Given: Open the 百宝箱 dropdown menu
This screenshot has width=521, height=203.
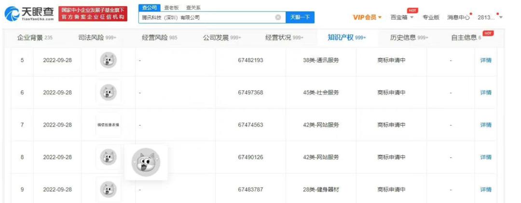Looking at the screenshot, I should tap(402, 17).
